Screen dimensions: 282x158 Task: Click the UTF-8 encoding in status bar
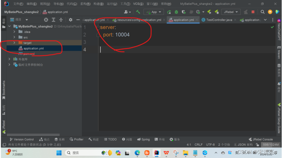point(210,144)
